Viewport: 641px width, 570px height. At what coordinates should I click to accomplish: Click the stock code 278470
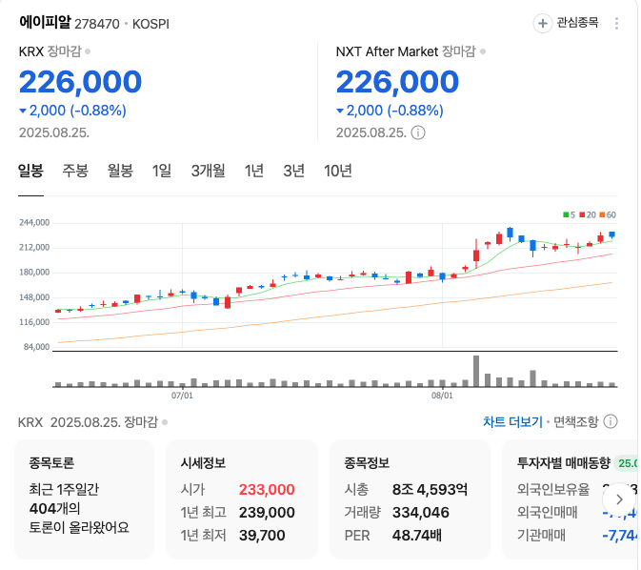tap(97, 24)
